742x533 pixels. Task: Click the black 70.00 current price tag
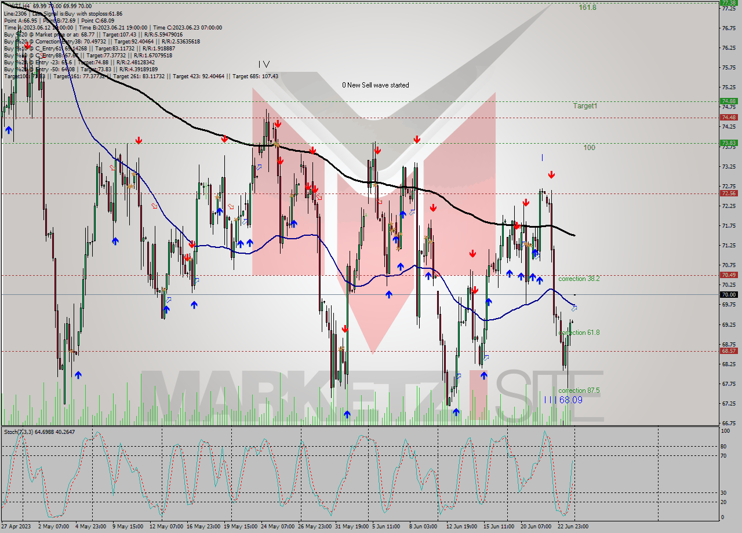coord(729,294)
